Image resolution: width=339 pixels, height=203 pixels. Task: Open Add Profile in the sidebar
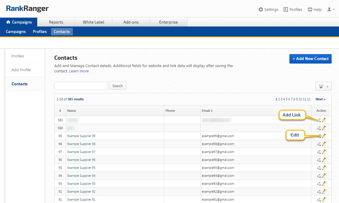[21, 70]
